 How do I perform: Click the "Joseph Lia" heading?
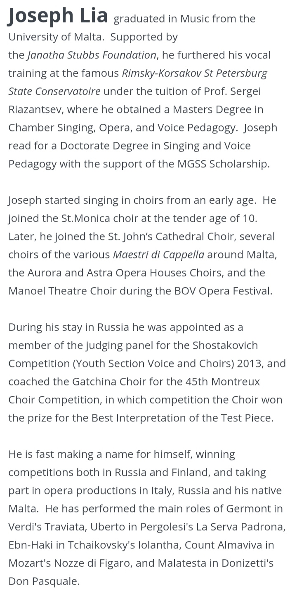[58, 16]
